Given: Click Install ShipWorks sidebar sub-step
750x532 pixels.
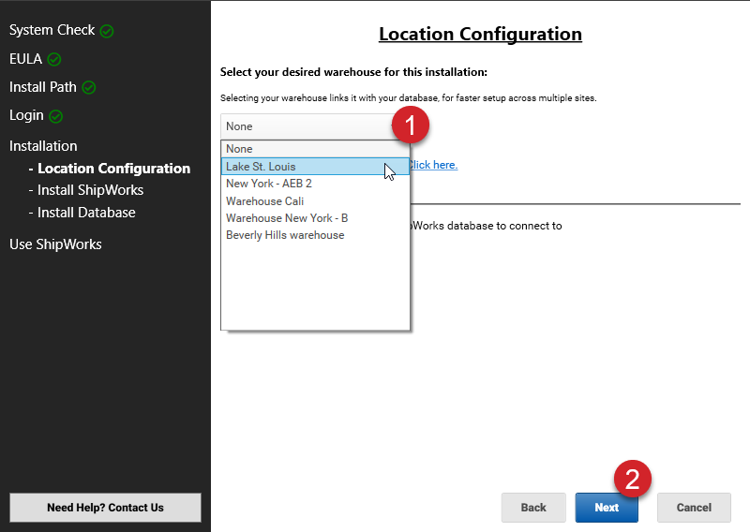Looking at the screenshot, I should [86, 190].
